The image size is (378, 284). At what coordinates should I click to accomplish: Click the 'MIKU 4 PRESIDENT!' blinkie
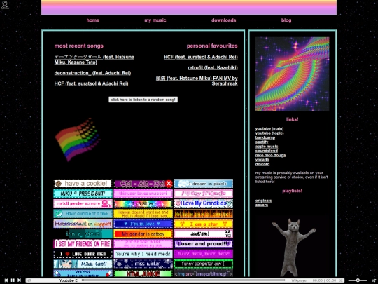83,194
